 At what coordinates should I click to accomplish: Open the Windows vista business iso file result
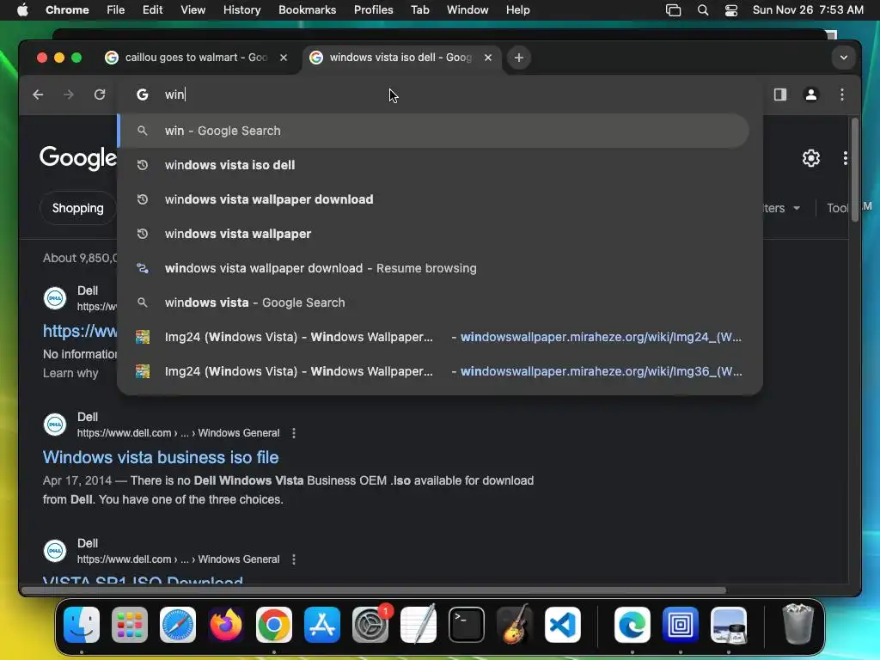click(161, 457)
